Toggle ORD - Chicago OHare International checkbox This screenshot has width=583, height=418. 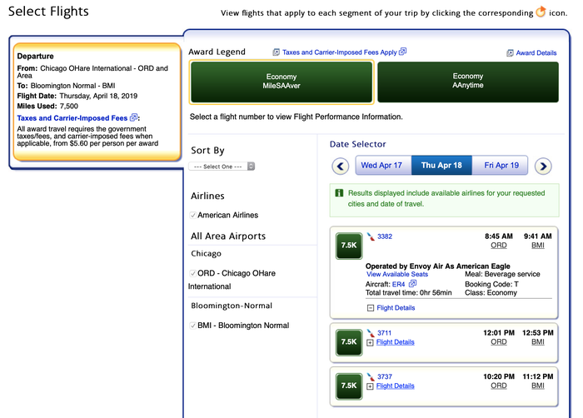(193, 273)
